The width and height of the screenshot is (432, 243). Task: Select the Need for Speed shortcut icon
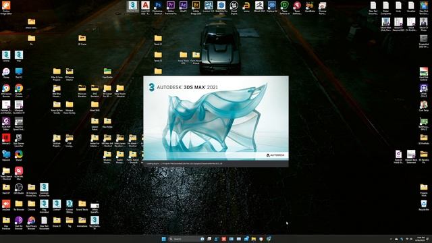click(x=19, y=124)
